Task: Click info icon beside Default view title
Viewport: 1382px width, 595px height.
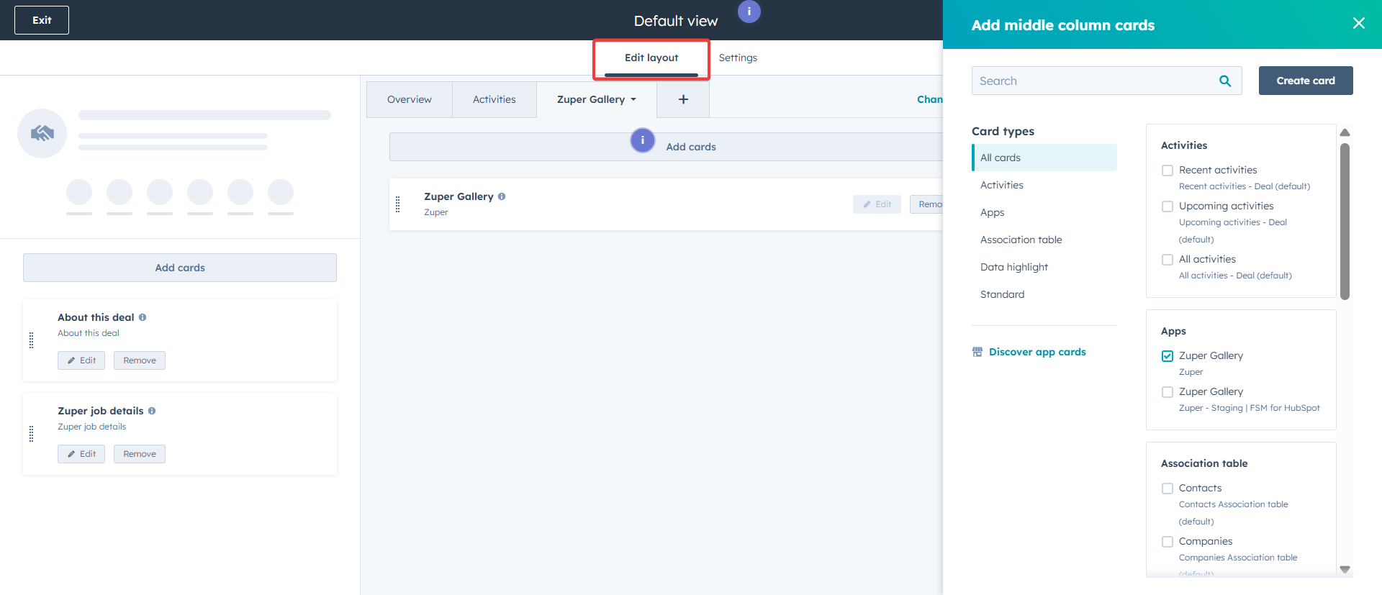Action: pos(749,12)
